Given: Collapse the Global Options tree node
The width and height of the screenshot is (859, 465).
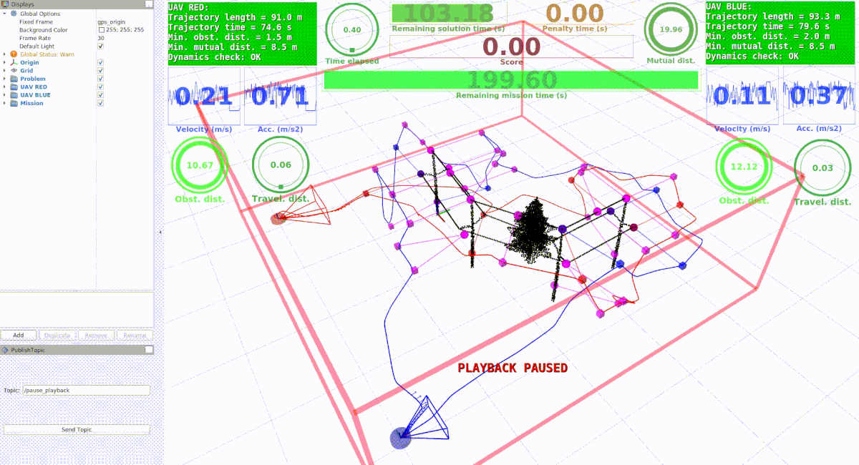Looking at the screenshot, I should pyautogui.click(x=5, y=14).
